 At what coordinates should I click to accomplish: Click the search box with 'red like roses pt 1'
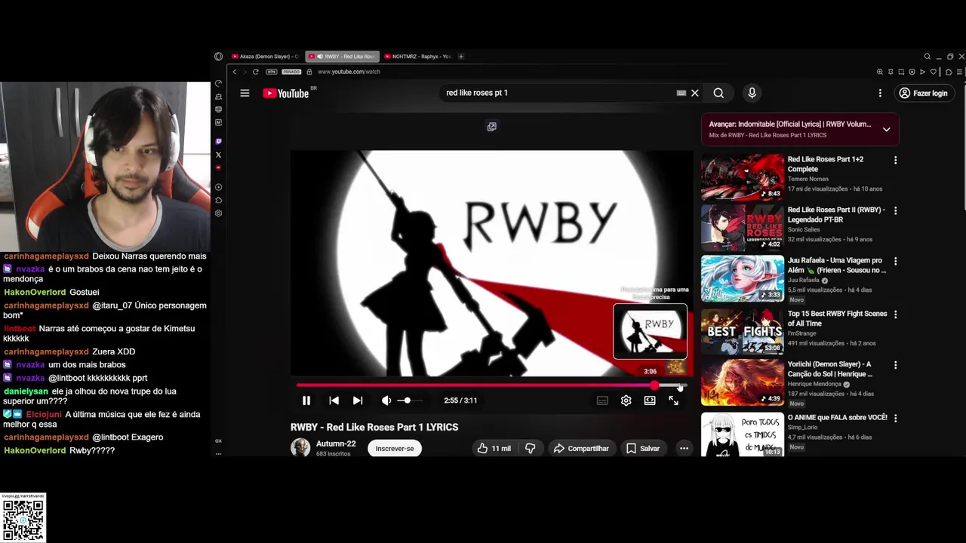[557, 93]
